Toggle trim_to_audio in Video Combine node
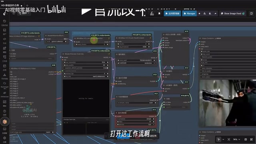Image resolution: width=256 pixels, height=144 pixels. click(228, 71)
